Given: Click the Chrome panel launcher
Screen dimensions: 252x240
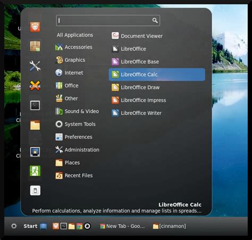Looking at the screenshot, I should click(x=79, y=226).
